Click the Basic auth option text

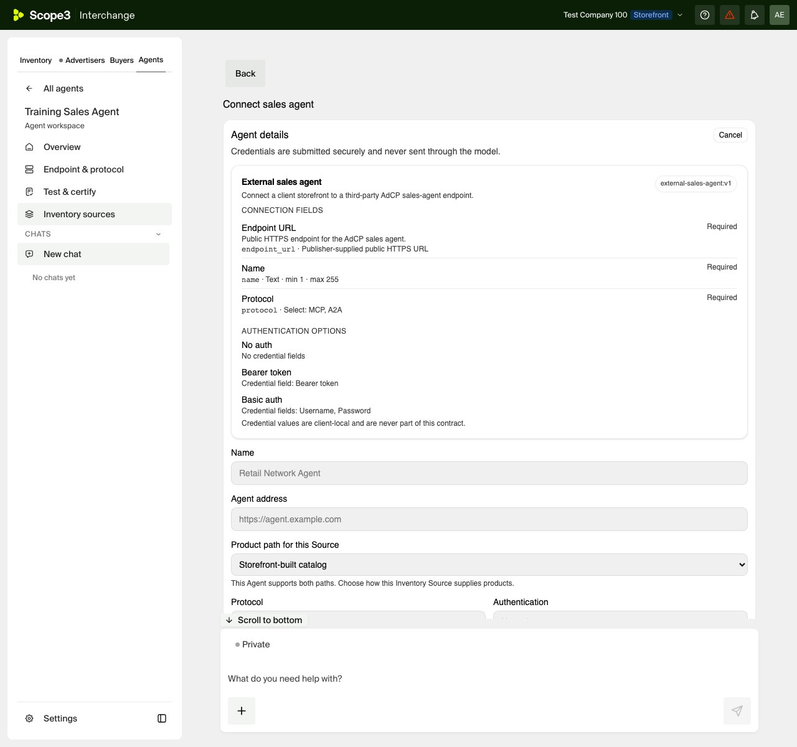[262, 400]
